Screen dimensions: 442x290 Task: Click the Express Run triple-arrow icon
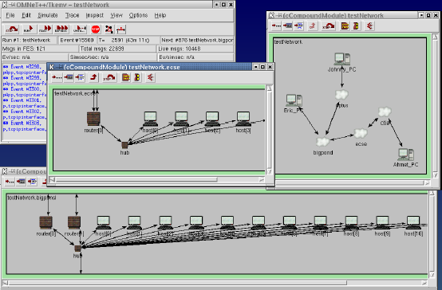61,29
